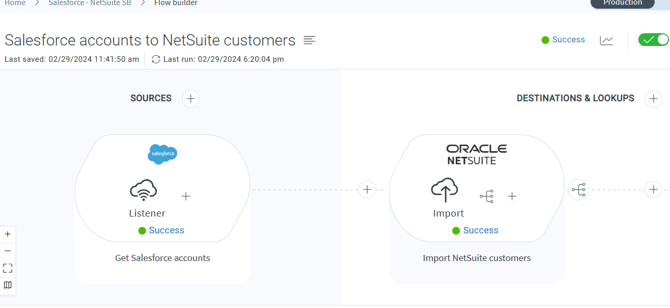Add a step after the NetSuite import
The height and width of the screenshot is (308, 670).
click(653, 189)
